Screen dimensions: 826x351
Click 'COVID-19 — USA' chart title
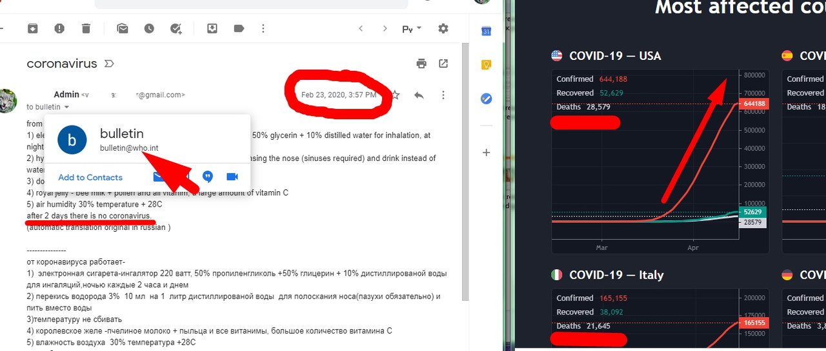pos(615,56)
